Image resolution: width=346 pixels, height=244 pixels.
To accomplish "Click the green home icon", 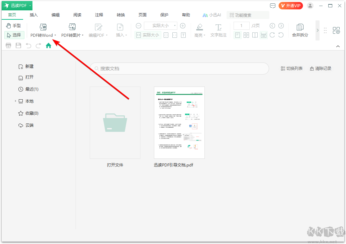I will click(x=48, y=45).
